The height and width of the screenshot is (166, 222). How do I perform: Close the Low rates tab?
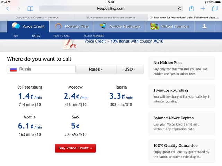(x=151, y=17)
